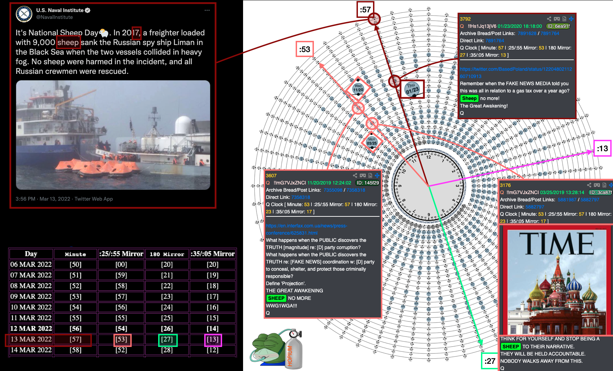
Task: Click post number 3607
Action: pyautogui.click(x=271, y=176)
